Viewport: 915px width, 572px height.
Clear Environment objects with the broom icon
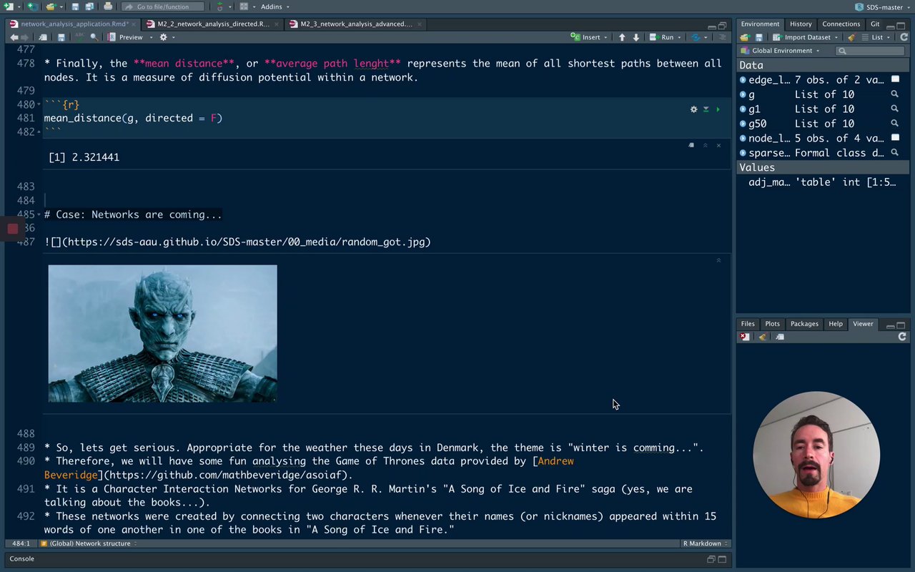(851, 37)
